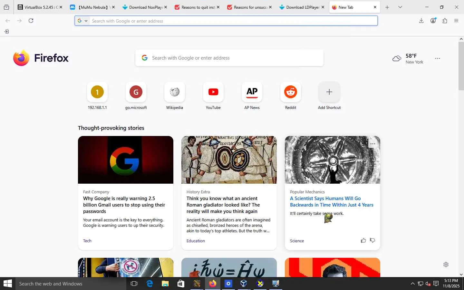This screenshot has width=464, height=290.
Task: Open the Windows Start menu
Action: point(8,284)
